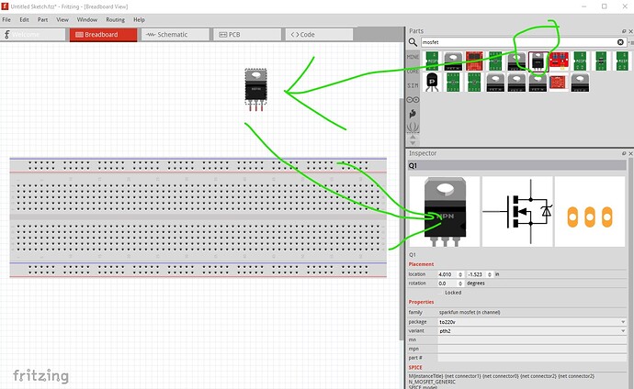Click the Properties section heading
This screenshot has width=634, height=389.
pos(421,302)
